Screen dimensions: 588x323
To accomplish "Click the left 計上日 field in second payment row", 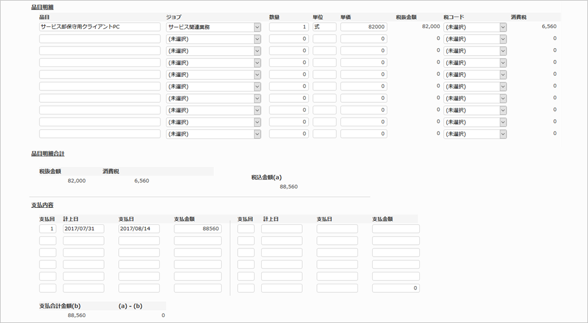I will (x=83, y=241).
